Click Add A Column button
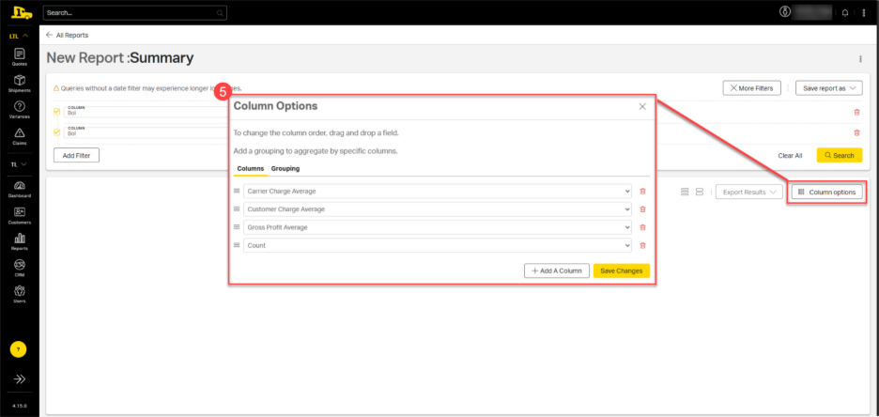879x417 pixels. pos(556,270)
